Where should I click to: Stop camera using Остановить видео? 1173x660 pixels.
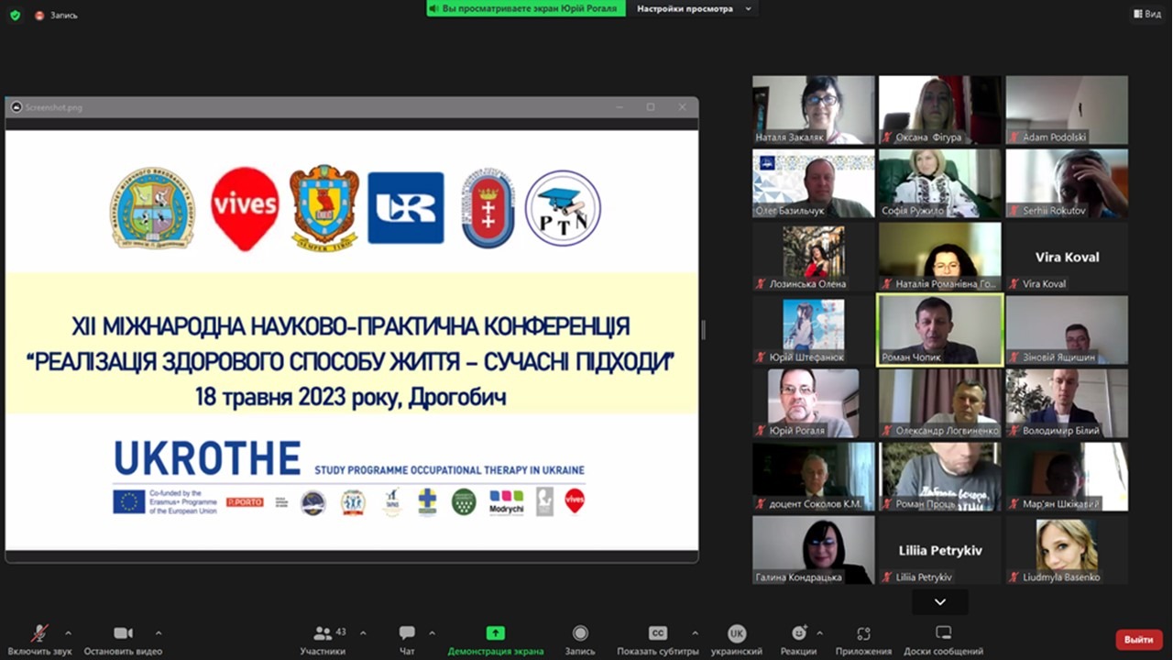point(123,633)
